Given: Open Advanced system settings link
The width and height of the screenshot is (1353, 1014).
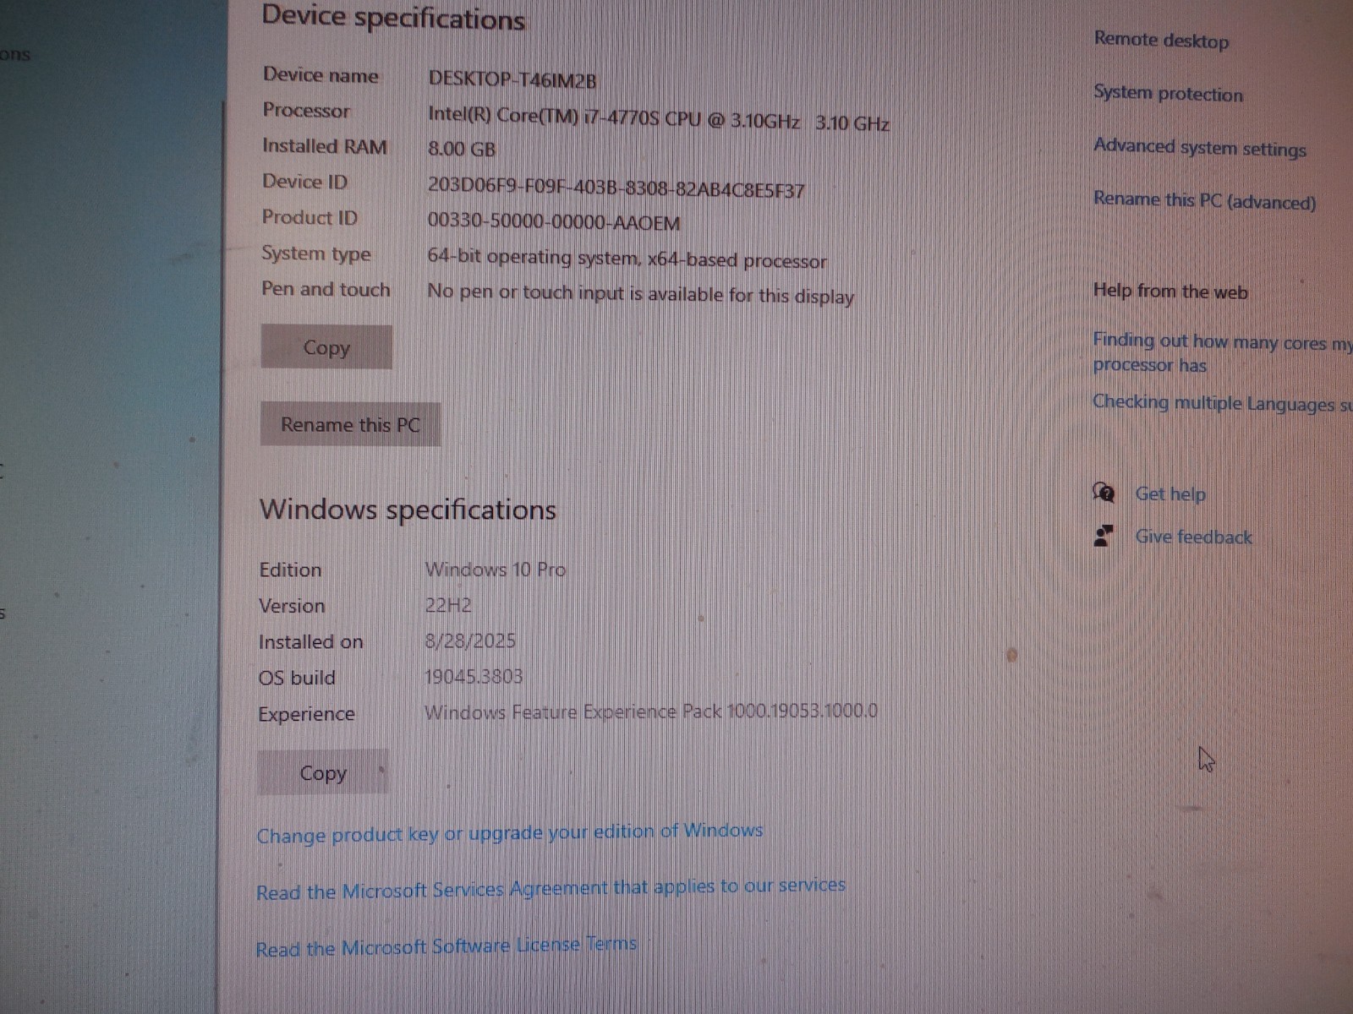Looking at the screenshot, I should pyautogui.click(x=1200, y=147).
